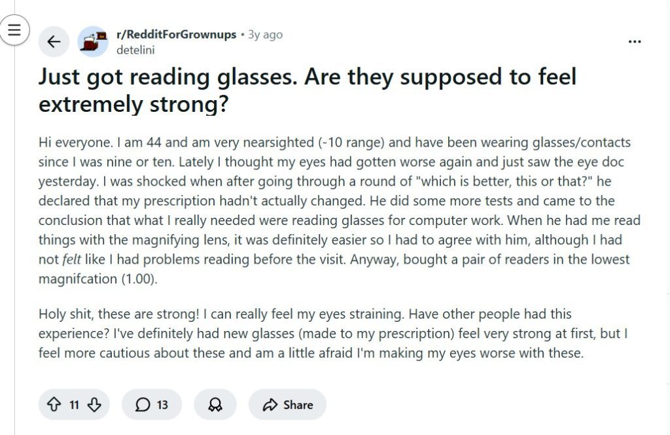Open the hamburger navigation menu

pos(14,29)
